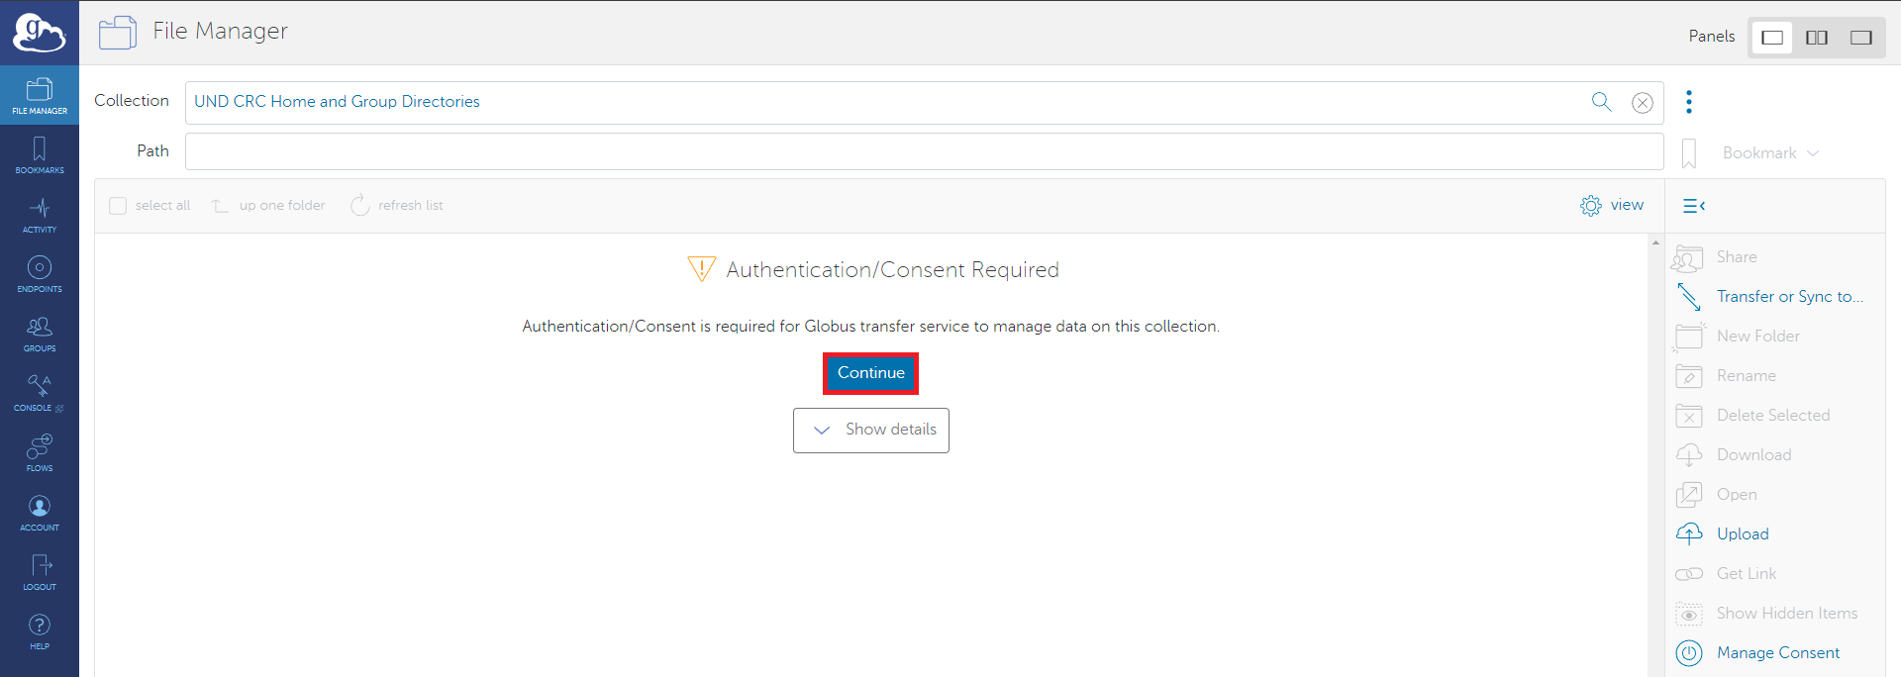
Task: Open Bookmarks in the left sidebar
Action: point(40,155)
